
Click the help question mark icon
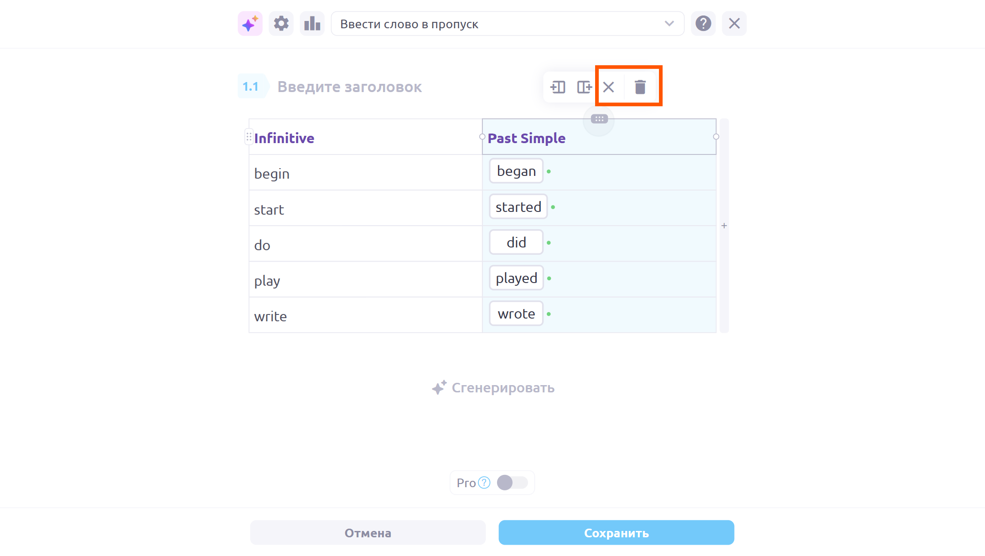coord(703,24)
